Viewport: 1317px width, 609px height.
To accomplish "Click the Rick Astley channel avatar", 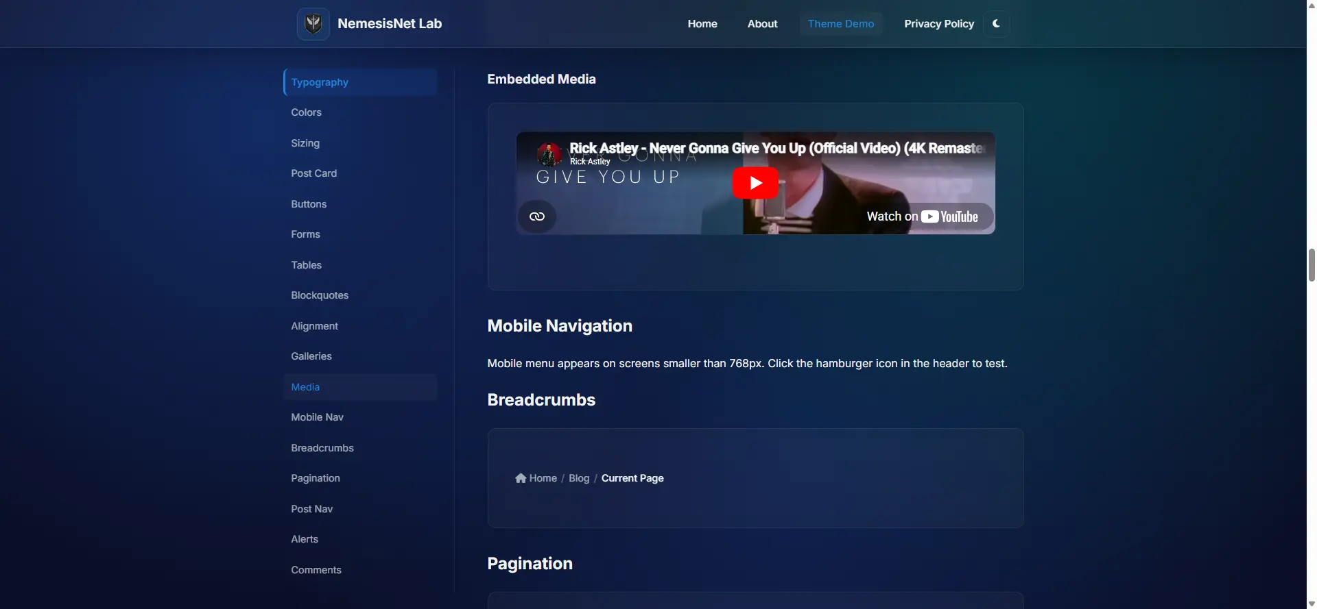I will [x=549, y=154].
